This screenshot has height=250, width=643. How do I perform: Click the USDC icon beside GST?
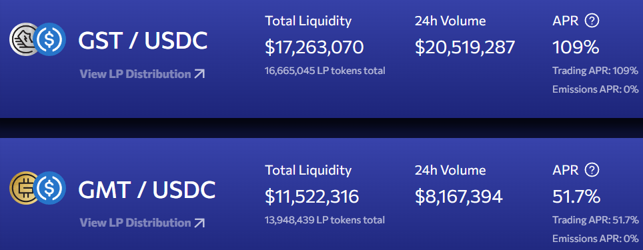[x=49, y=39]
